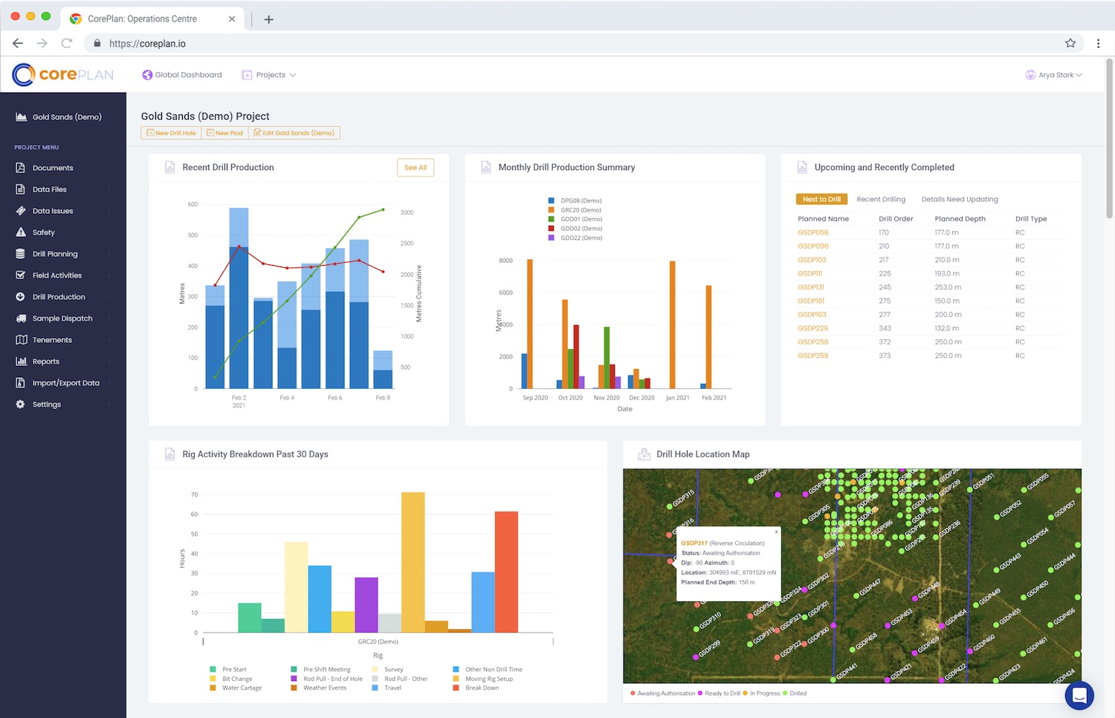Open the Sample Dispatch section
Screen dimensions: 1115x718
pyautogui.click(x=62, y=318)
